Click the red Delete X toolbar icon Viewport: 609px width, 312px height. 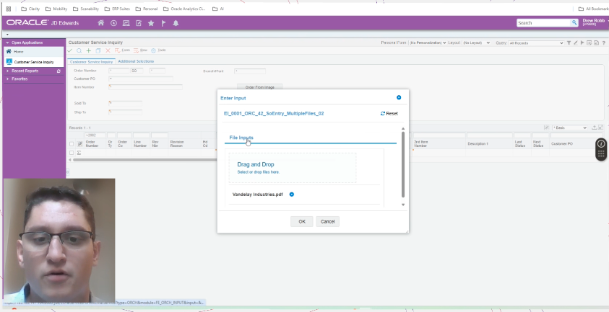108,50
